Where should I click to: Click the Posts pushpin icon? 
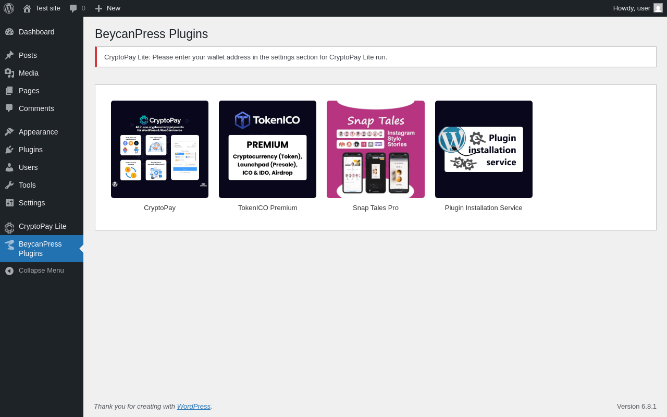point(9,55)
